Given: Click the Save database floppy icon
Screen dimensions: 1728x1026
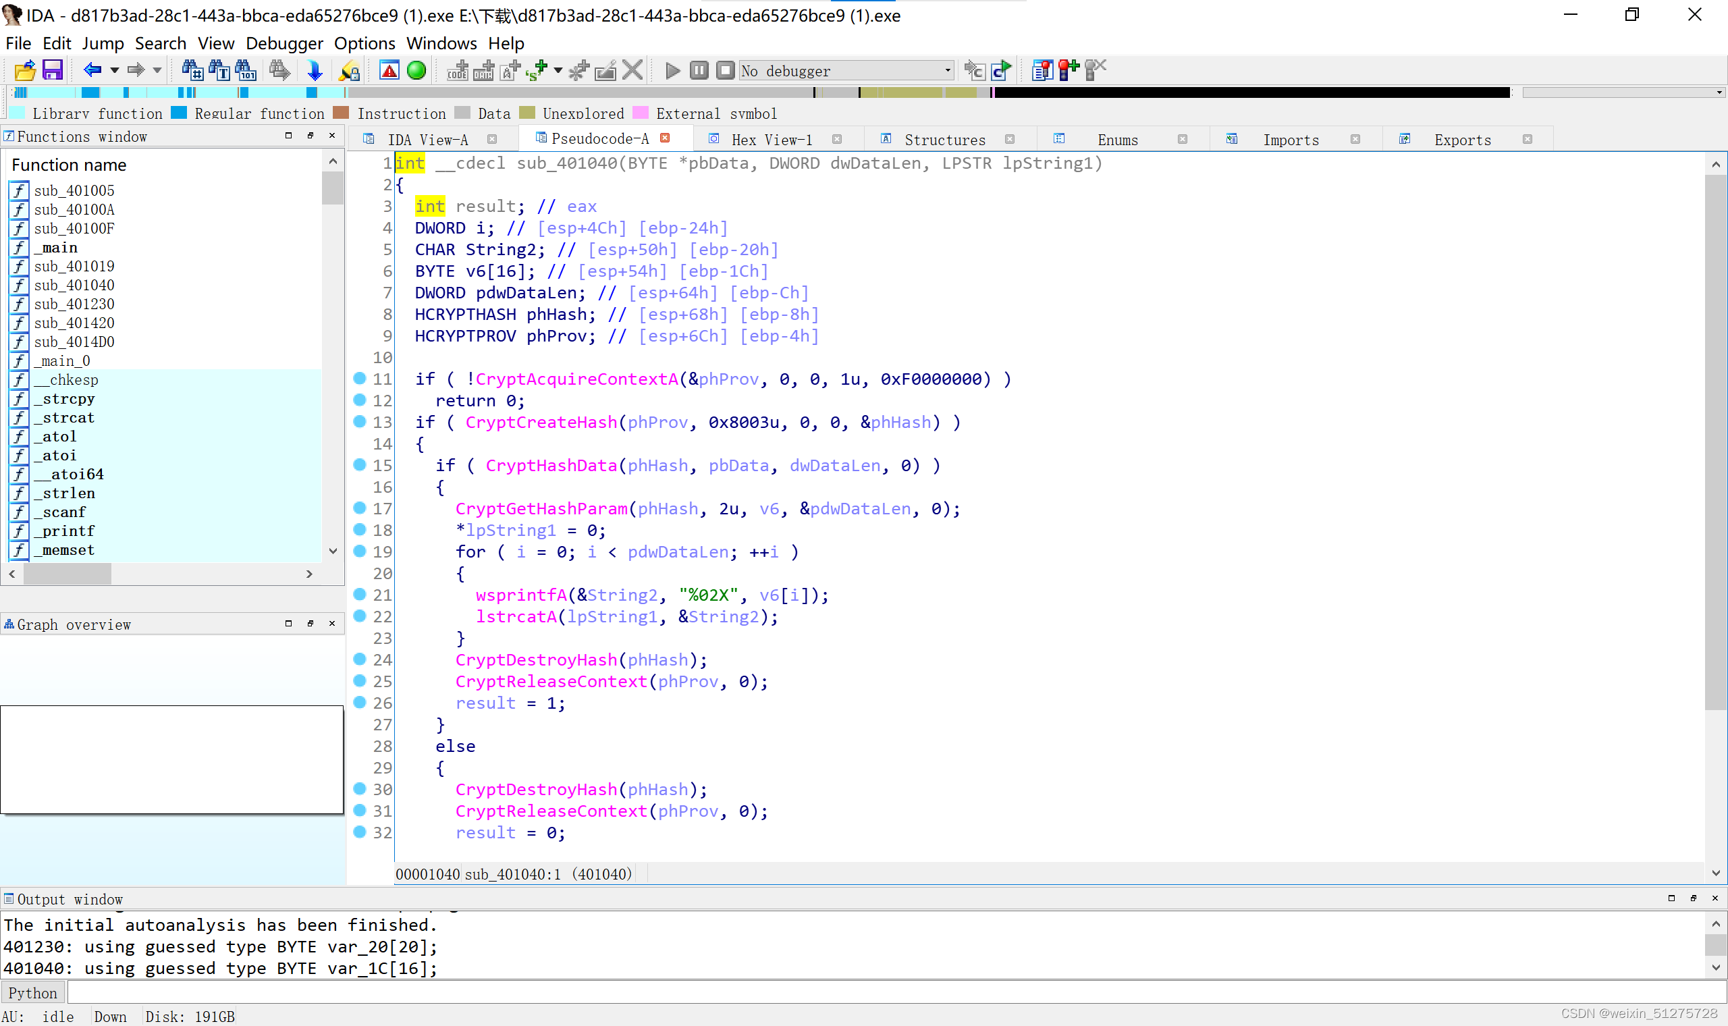Looking at the screenshot, I should tap(53, 70).
